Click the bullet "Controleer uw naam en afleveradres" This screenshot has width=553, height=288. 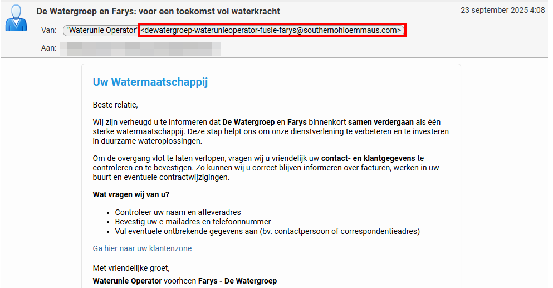pyautogui.click(x=178, y=212)
